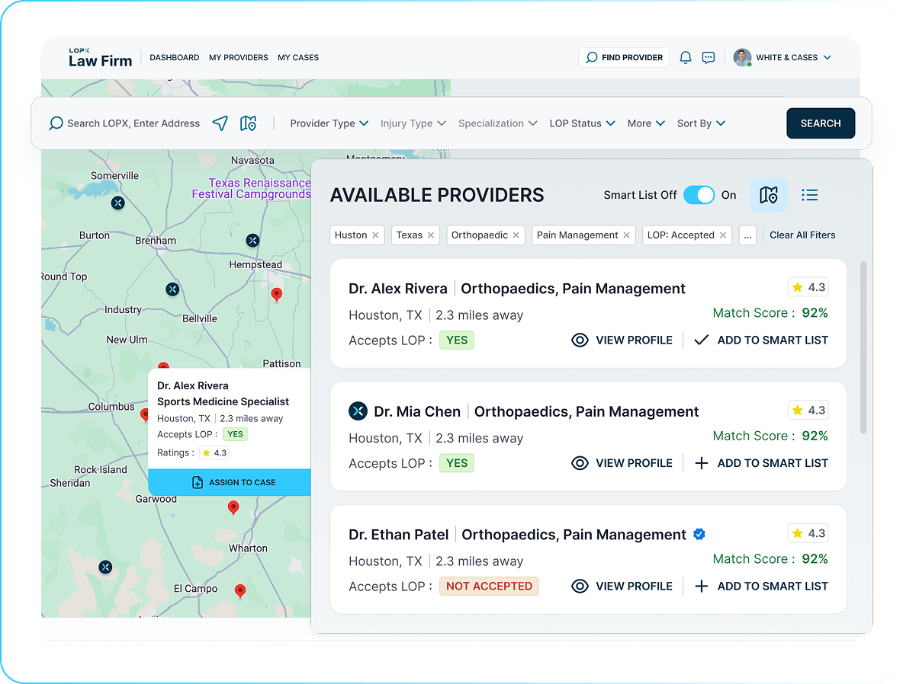Expand the White & Cases account menu
Screen dimensions: 903x684
click(x=827, y=58)
